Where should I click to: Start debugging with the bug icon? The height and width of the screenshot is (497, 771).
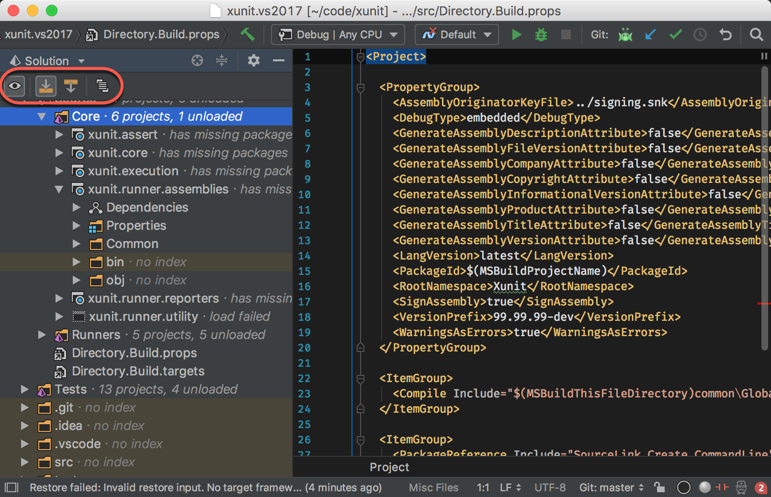[541, 34]
